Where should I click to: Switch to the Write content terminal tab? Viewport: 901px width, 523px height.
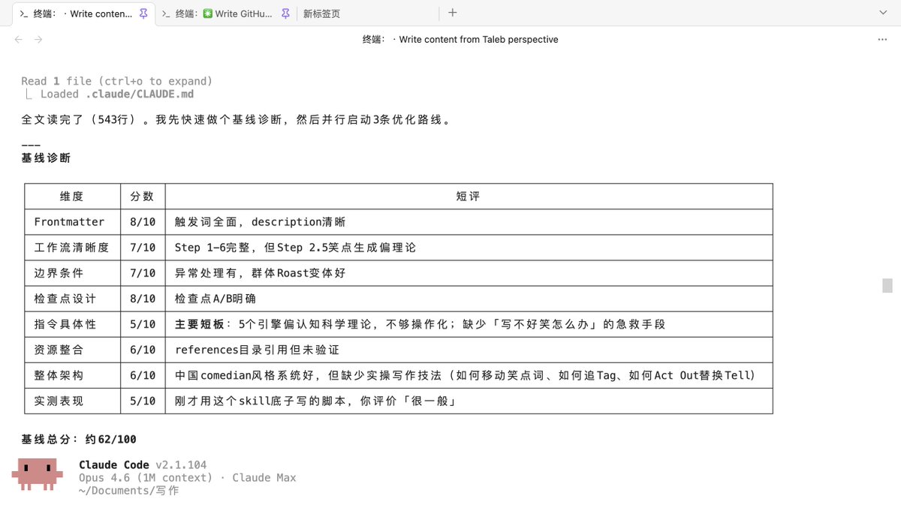click(84, 14)
